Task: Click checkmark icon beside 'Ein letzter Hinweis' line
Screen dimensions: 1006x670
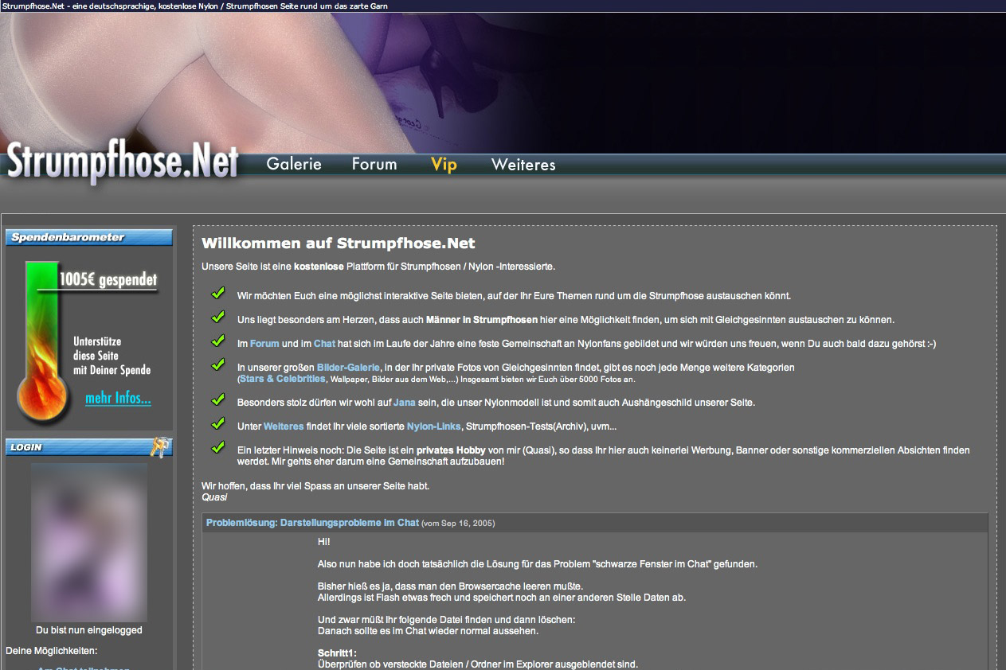Action: (x=218, y=447)
